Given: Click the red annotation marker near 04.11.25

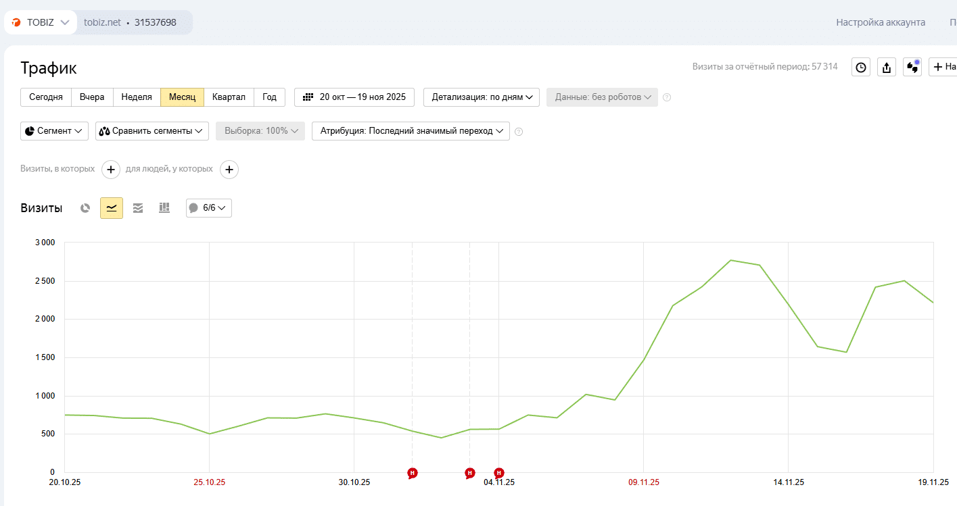Looking at the screenshot, I should 499,473.
